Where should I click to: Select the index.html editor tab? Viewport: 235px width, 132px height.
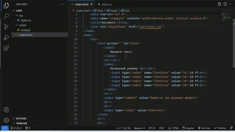[x=82, y=4]
